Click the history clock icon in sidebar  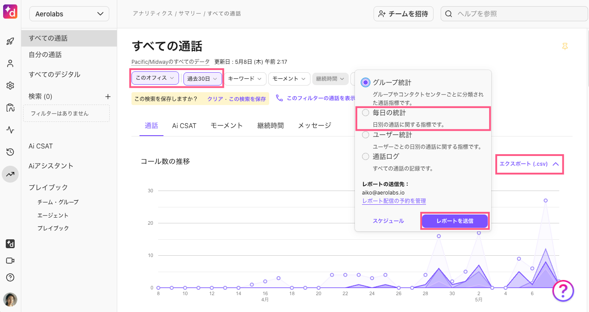(10, 152)
